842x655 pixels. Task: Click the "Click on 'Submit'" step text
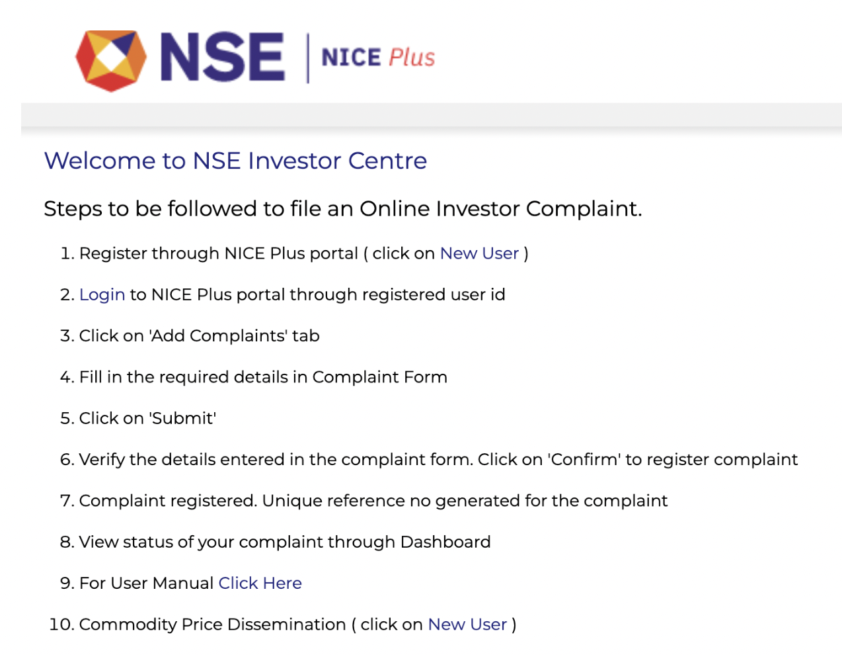pos(147,418)
